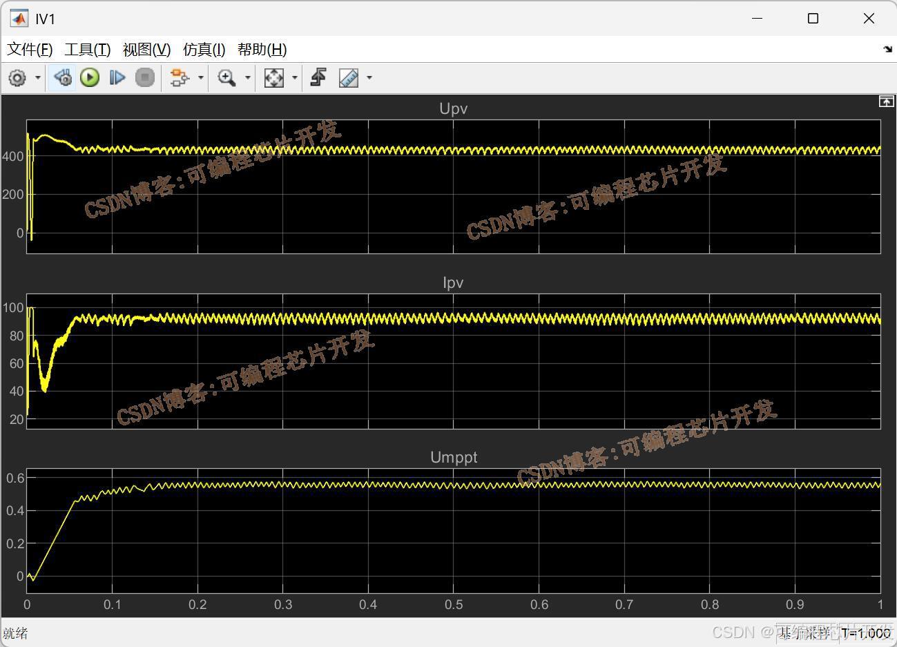Maximize axes button at top right of plots
897x647 pixels.
point(886,102)
